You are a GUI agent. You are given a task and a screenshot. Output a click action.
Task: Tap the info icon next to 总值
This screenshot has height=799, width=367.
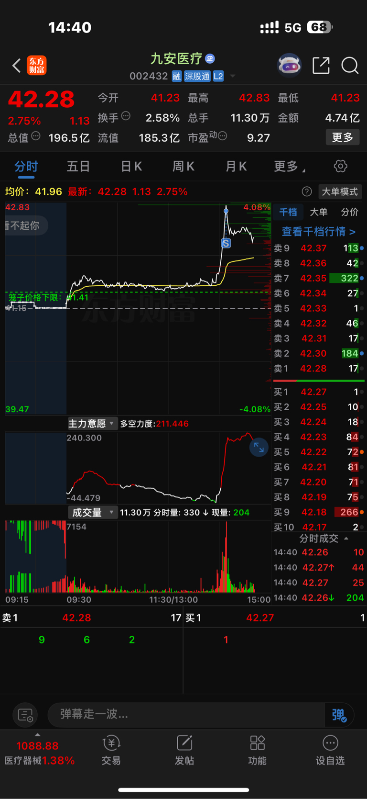[x=36, y=136]
